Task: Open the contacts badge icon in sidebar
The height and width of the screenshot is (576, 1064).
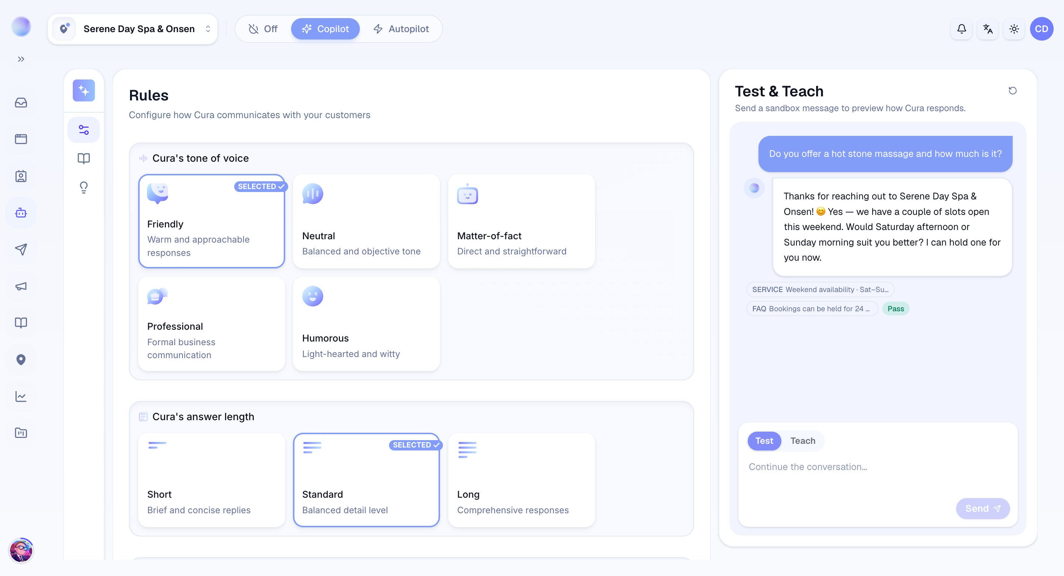Action: (x=21, y=176)
